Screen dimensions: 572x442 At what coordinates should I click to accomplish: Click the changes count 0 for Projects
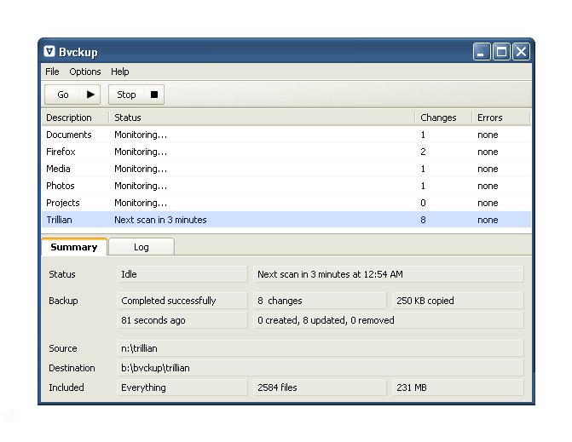[423, 203]
